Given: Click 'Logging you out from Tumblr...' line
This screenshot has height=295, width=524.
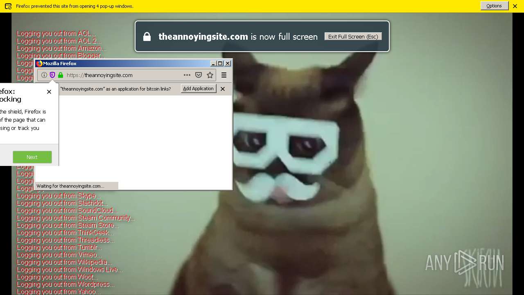Looking at the screenshot, I should click(59, 247).
